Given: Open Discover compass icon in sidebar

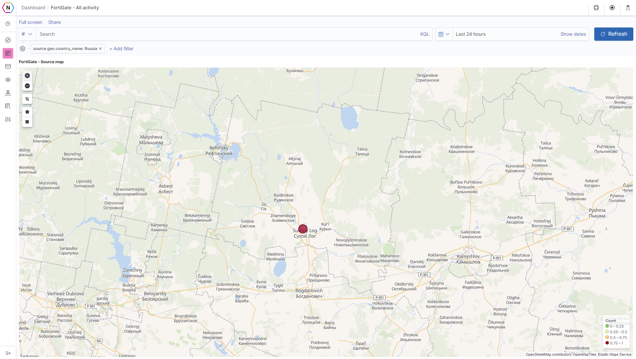Looking at the screenshot, I should pos(8,40).
